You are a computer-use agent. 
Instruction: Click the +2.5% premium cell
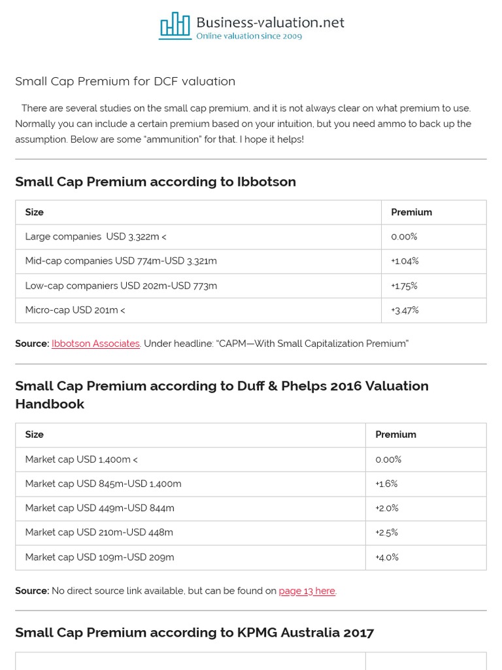click(386, 533)
